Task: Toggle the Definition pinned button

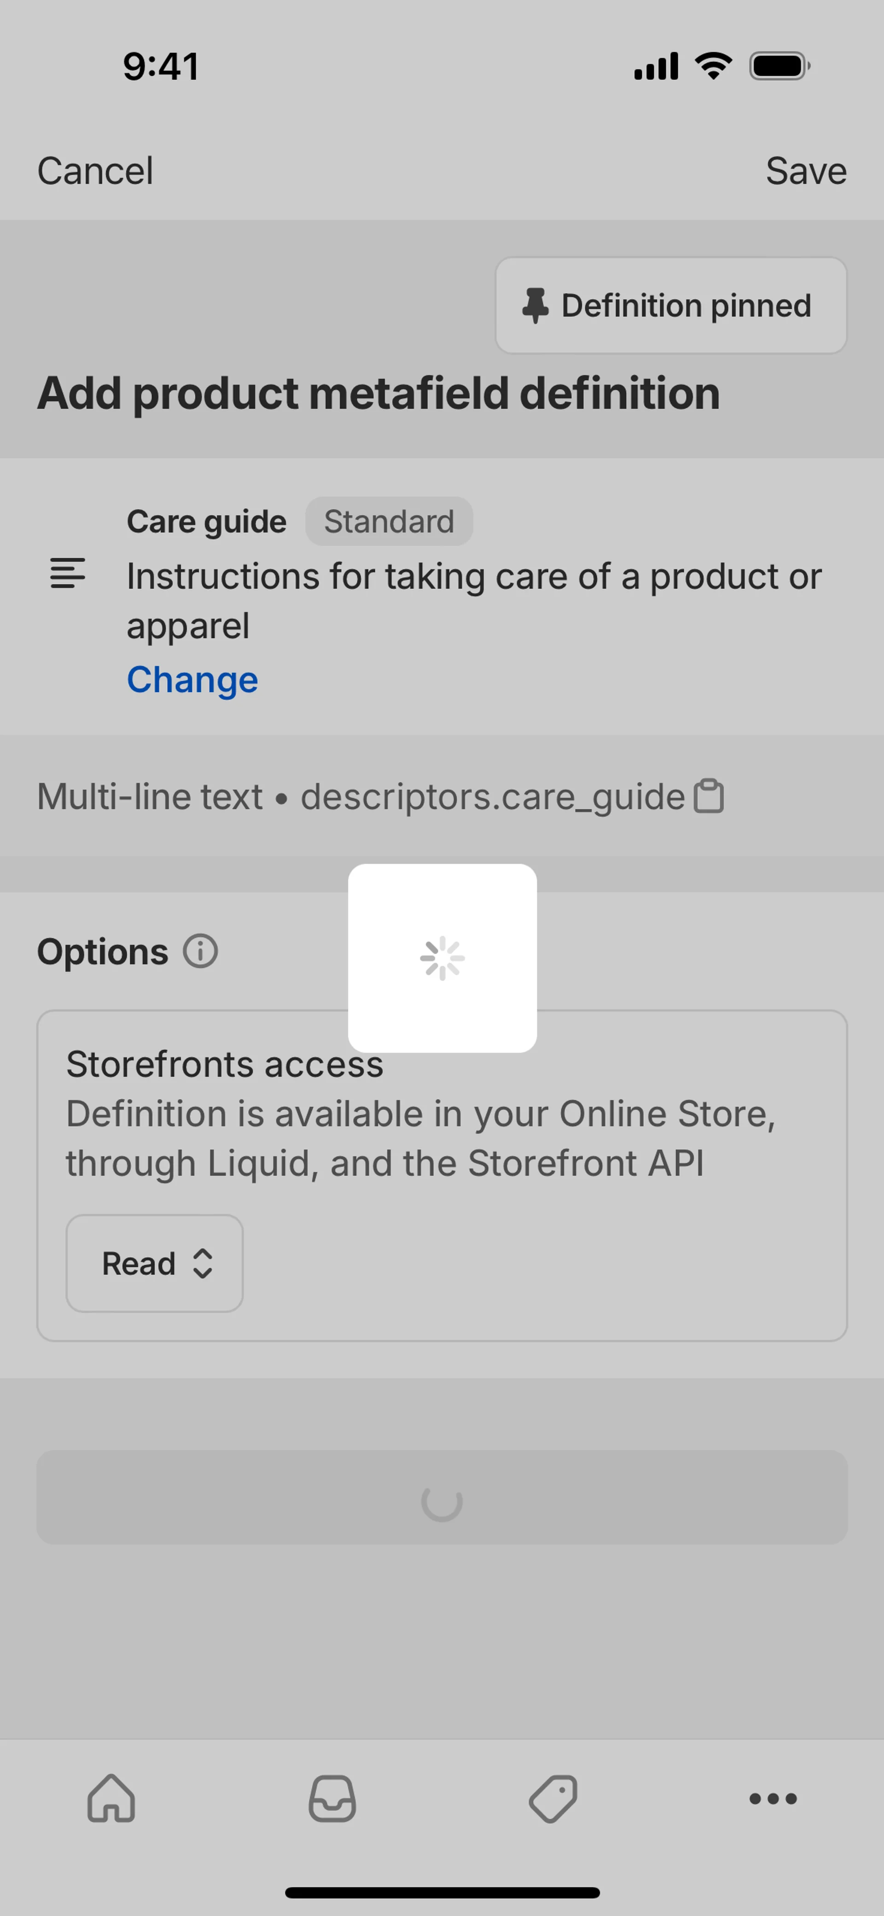Action: pyautogui.click(x=670, y=306)
